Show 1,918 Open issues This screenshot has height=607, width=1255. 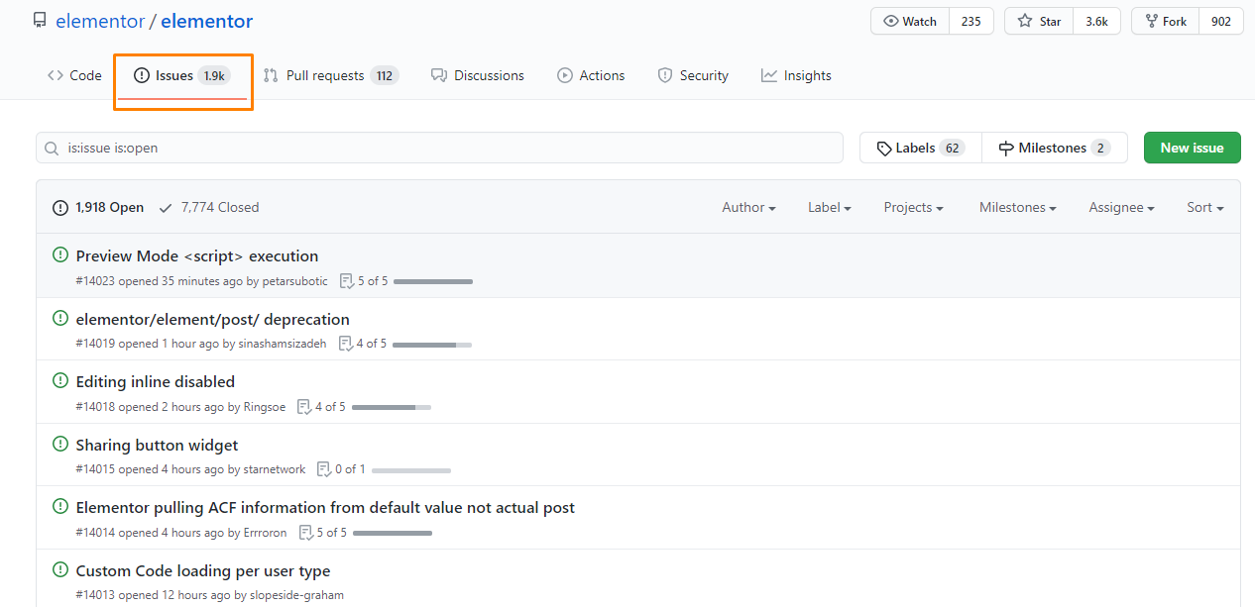98,207
